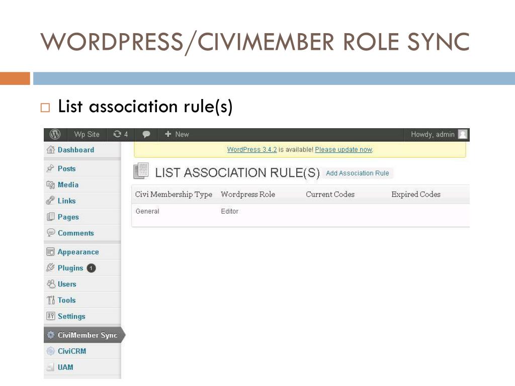Click the Appearance icon in sidebar
This screenshot has width=515, height=386.
pos(50,252)
